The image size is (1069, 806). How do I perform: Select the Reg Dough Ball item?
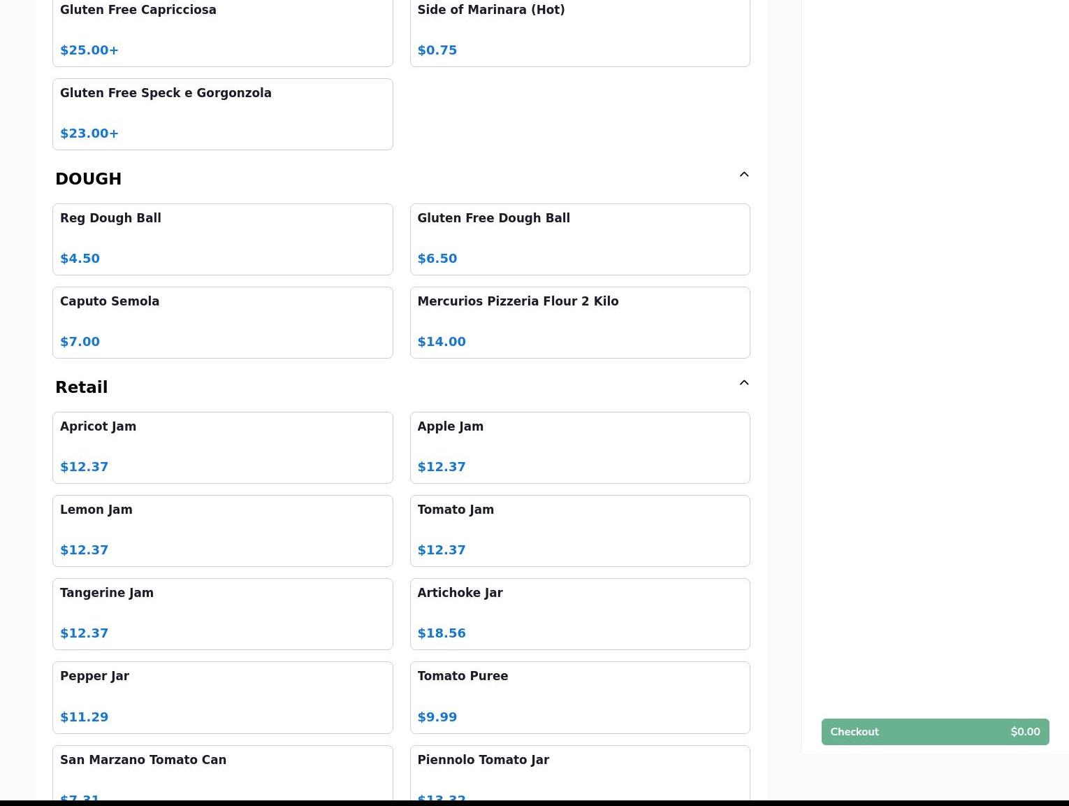(222, 239)
